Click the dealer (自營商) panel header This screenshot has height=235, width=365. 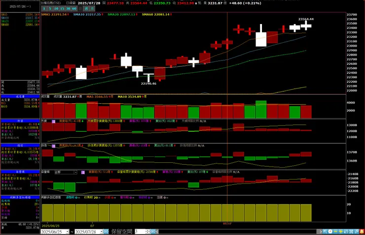(x=20, y=172)
